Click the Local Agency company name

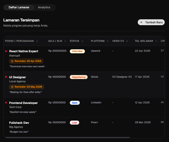click(17, 81)
